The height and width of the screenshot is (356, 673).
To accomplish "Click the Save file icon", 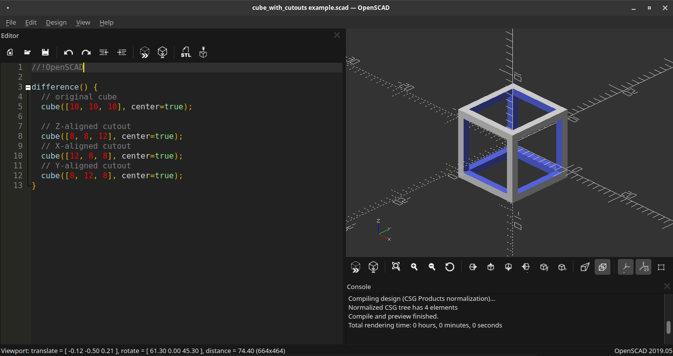I will 45,52.
